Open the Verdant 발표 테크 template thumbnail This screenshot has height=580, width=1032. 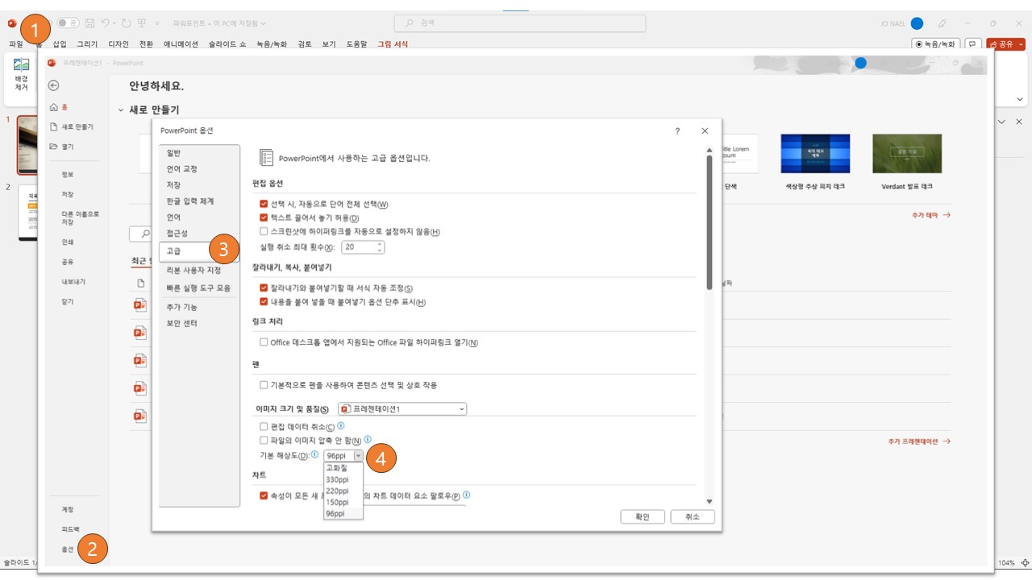tap(907, 154)
